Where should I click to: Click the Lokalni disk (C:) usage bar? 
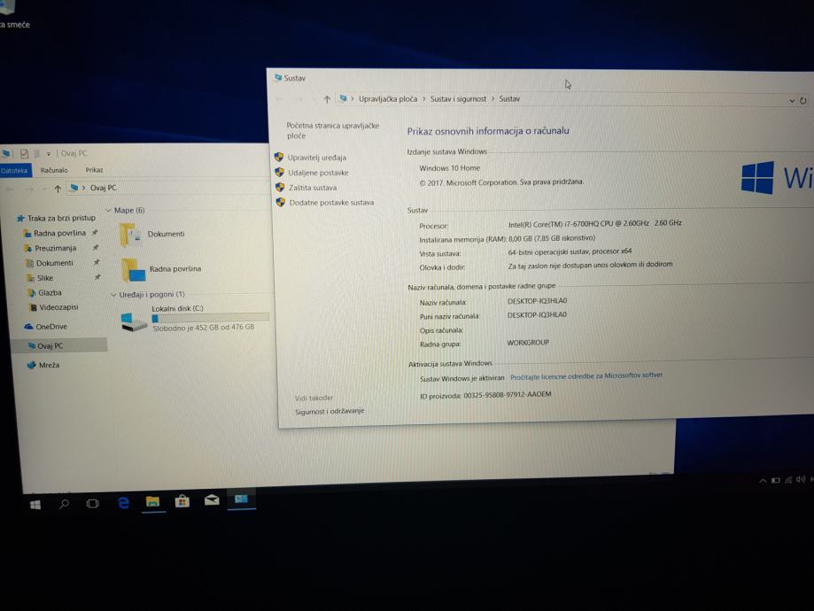pos(210,318)
